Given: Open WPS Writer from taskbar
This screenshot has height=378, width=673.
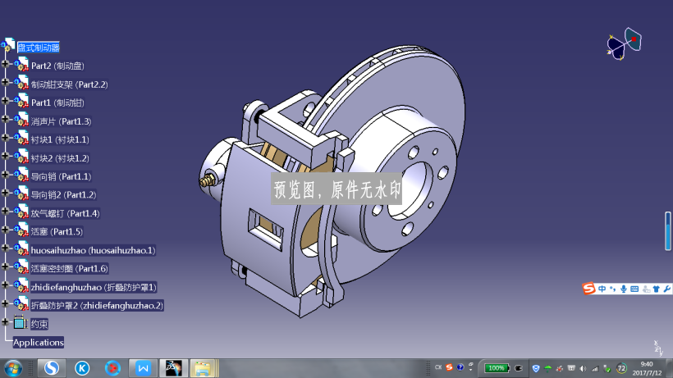Looking at the screenshot, I should [x=143, y=368].
